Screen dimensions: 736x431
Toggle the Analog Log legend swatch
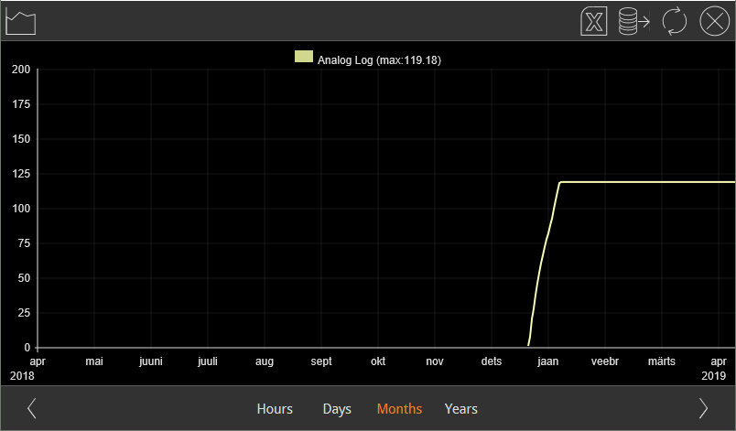click(x=304, y=57)
